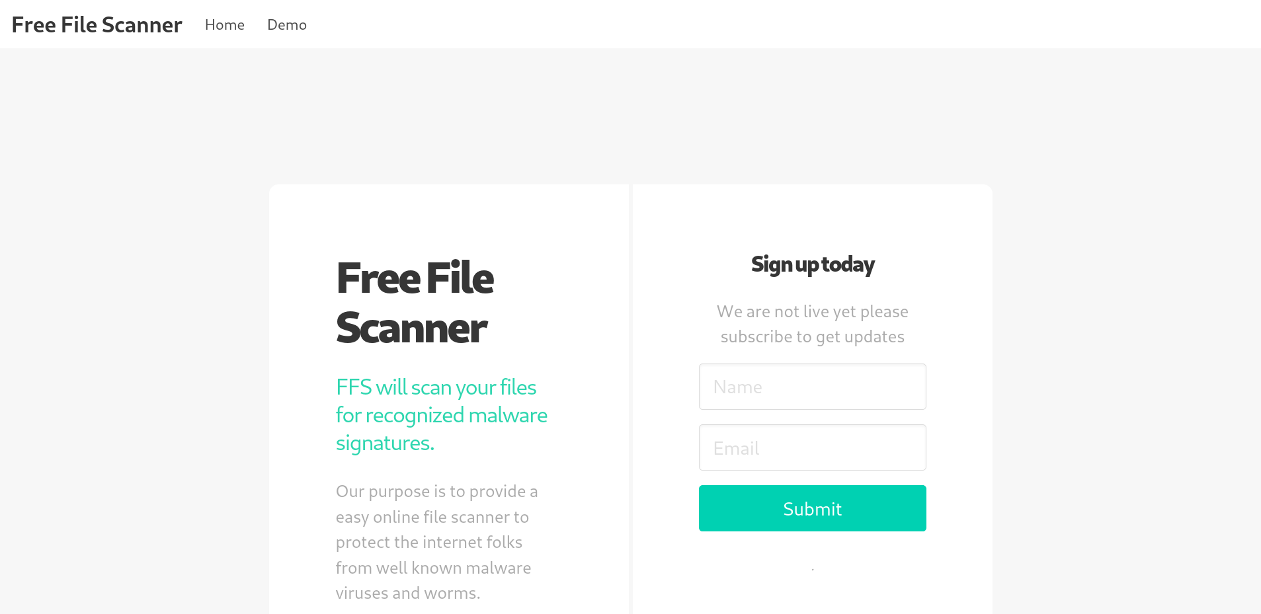The width and height of the screenshot is (1261, 614).
Task: Click the small dot below Submit button
Action: (x=813, y=569)
